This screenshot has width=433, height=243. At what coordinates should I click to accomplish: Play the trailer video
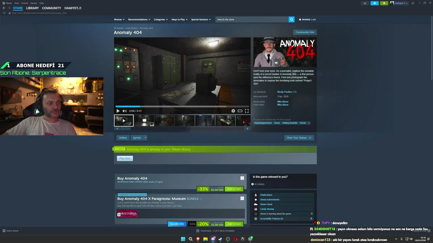[118, 111]
